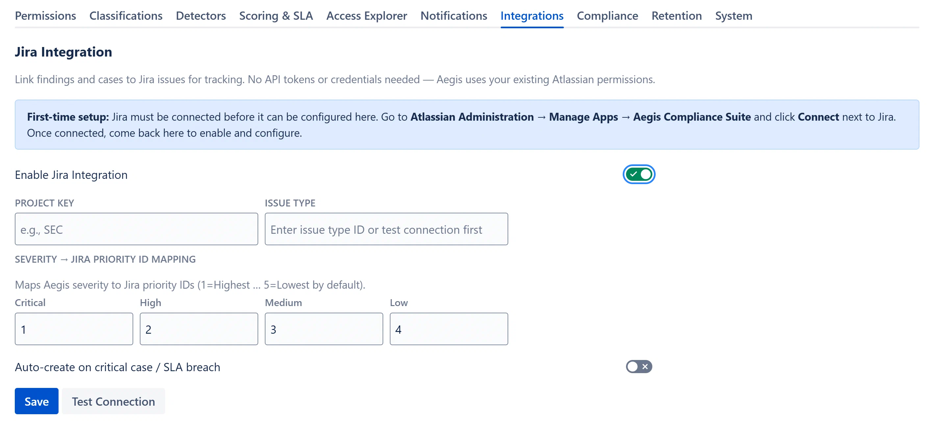Edit the Critical priority ID field
This screenshot has height=430, width=928.
click(74, 329)
